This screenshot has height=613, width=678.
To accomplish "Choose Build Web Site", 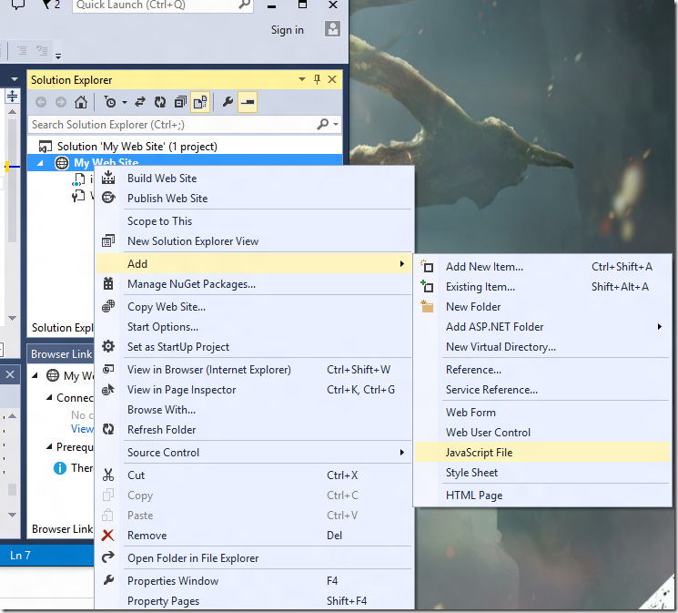I will pos(254,179).
